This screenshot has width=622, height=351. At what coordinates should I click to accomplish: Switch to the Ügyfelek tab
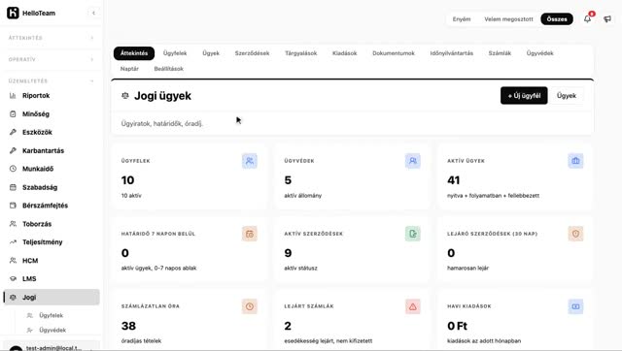click(175, 53)
